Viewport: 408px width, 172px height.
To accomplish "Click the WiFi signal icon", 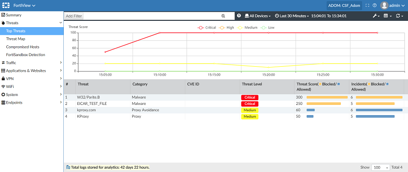I will pos(3,87).
